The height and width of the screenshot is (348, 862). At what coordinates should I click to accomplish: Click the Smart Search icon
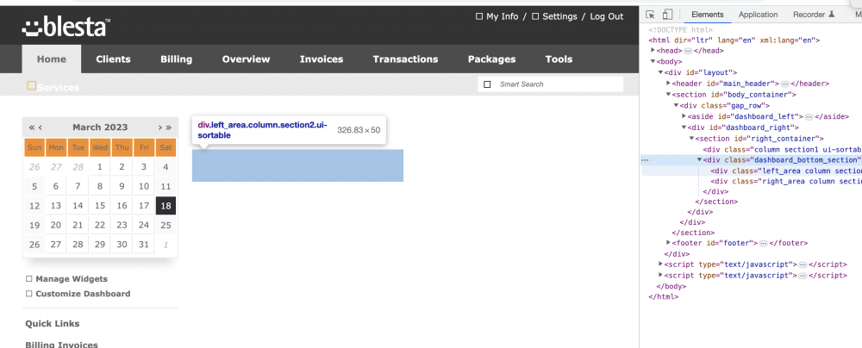(487, 84)
